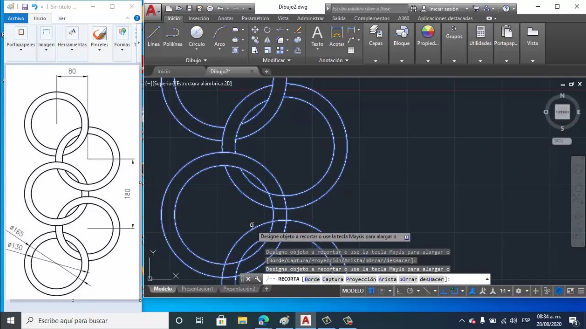586x329 pixels.
Task: Expand the Capas panel dropdown arrow
Action: [376, 61]
